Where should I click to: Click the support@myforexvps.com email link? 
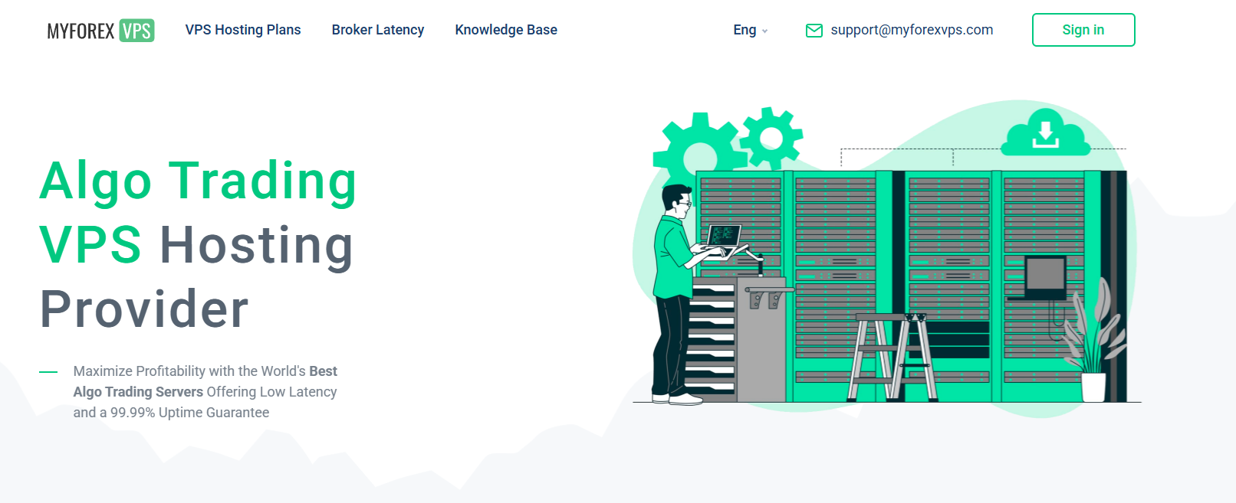click(x=912, y=30)
